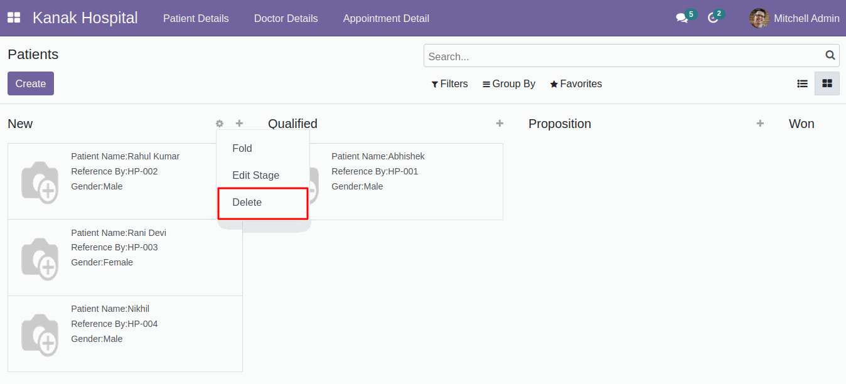
Task: Click Reference By:HP-003 text
Action: (114, 247)
